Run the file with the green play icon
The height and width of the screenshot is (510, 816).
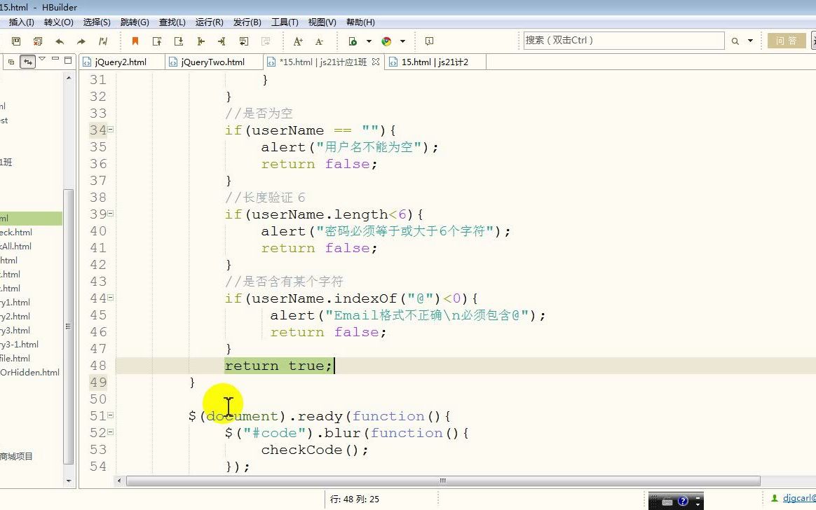pyautogui.click(x=352, y=41)
